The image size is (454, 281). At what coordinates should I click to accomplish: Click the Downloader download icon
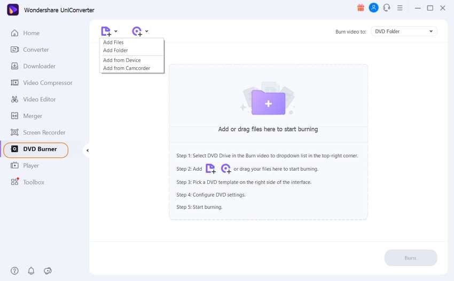pyautogui.click(x=14, y=66)
